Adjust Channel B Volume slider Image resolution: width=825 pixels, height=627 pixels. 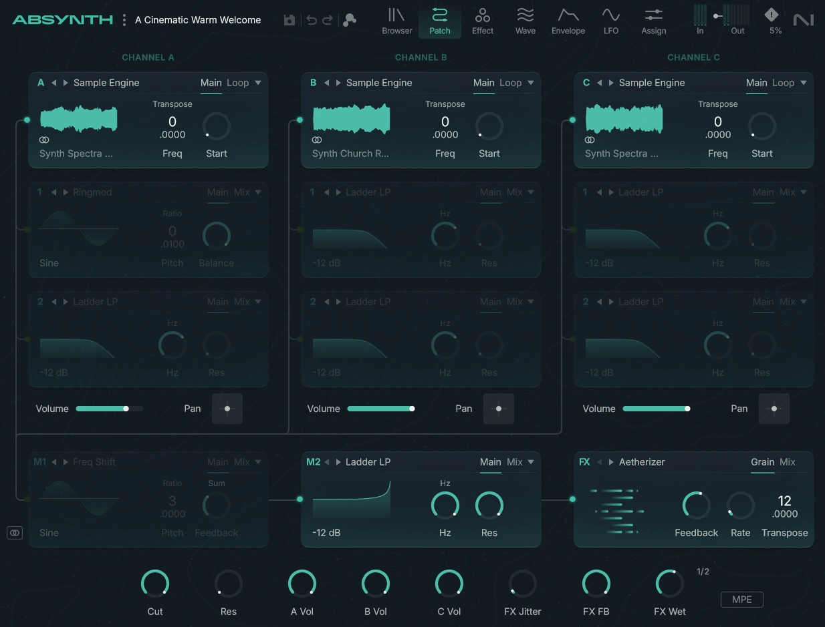click(x=381, y=409)
